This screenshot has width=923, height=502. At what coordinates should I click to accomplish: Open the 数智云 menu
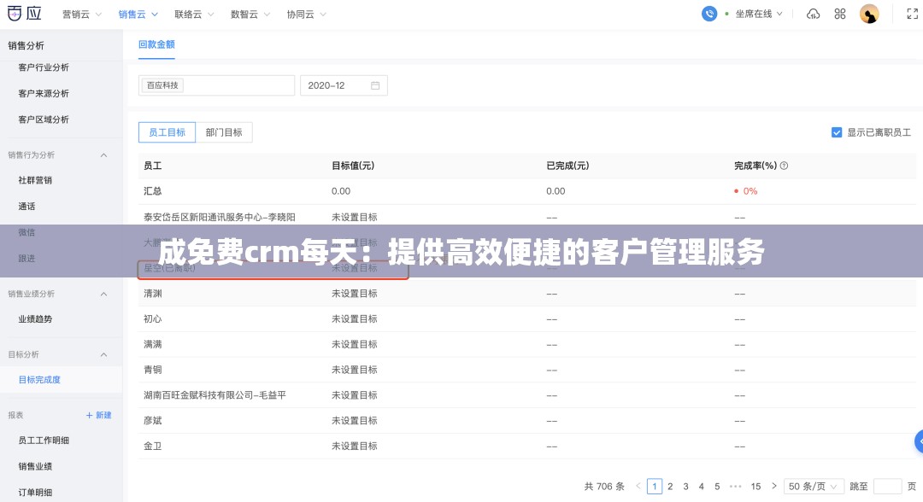coord(245,14)
